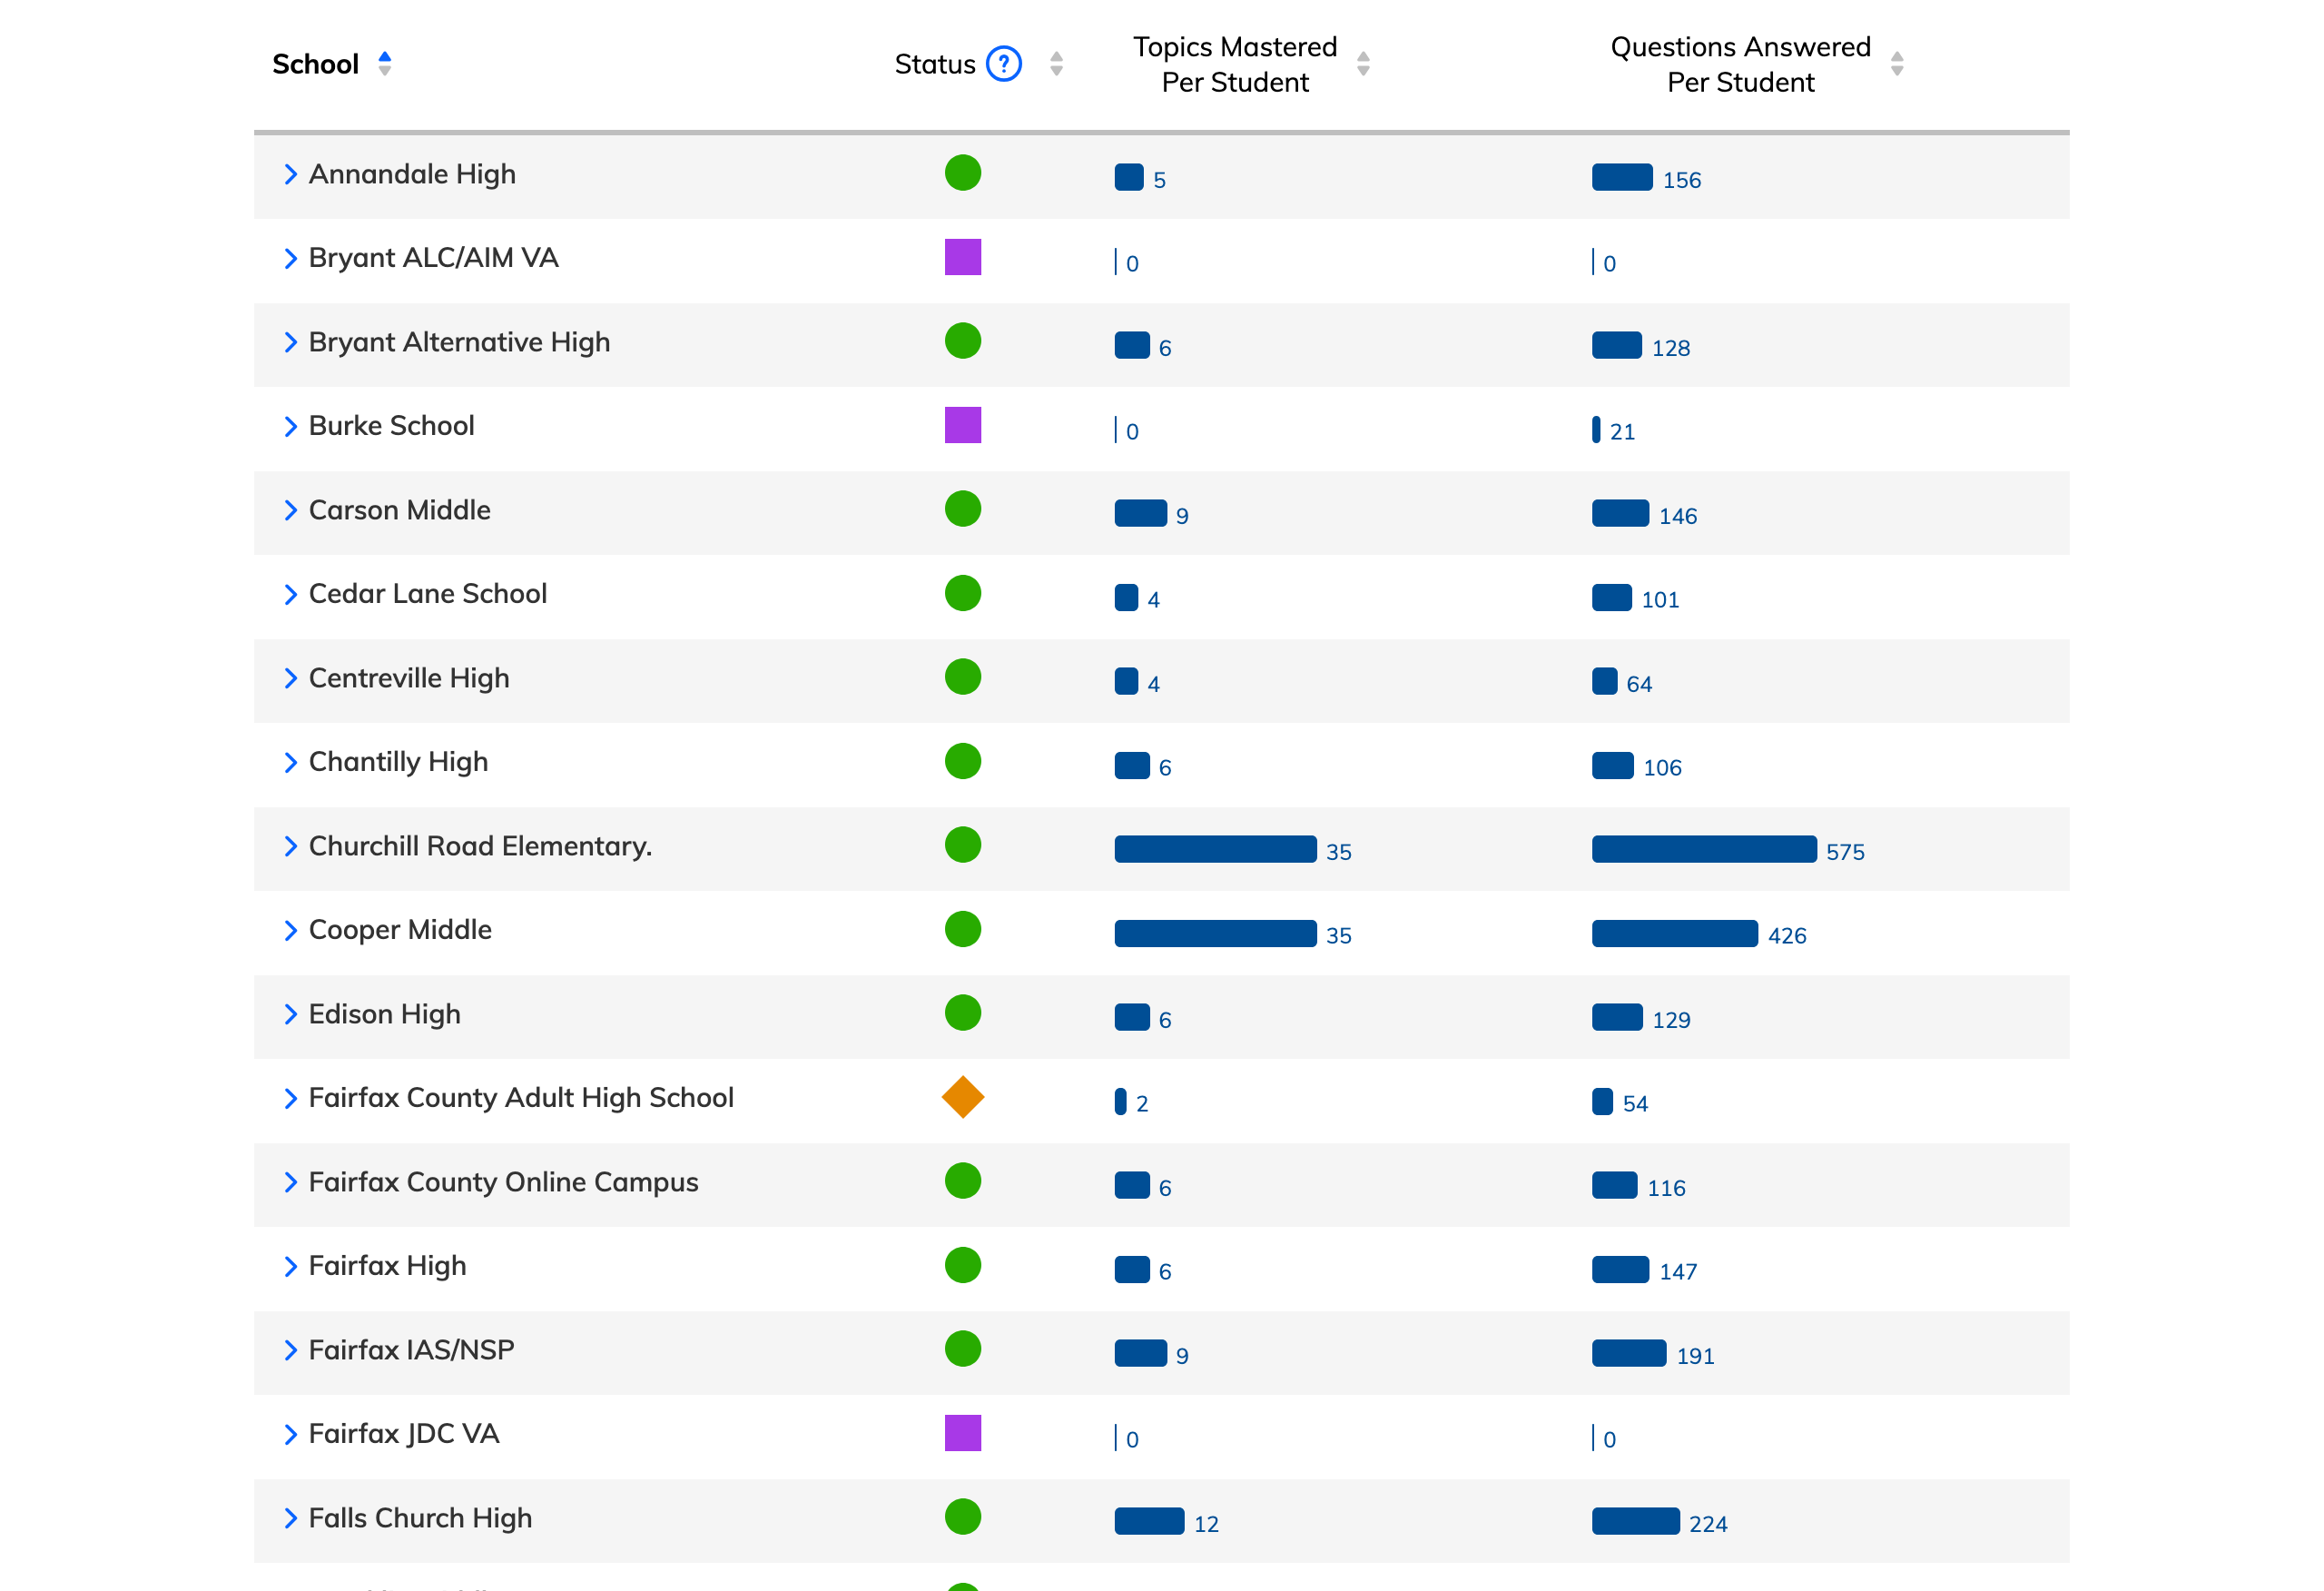Click the green status circle for Annandale High
2324x1591 pixels.
click(x=963, y=173)
